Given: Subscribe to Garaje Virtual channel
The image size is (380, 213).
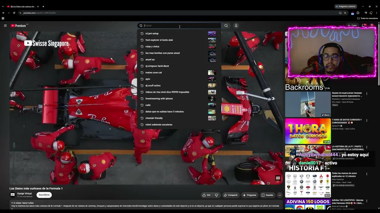Looking at the screenshot, I should (x=44, y=195).
